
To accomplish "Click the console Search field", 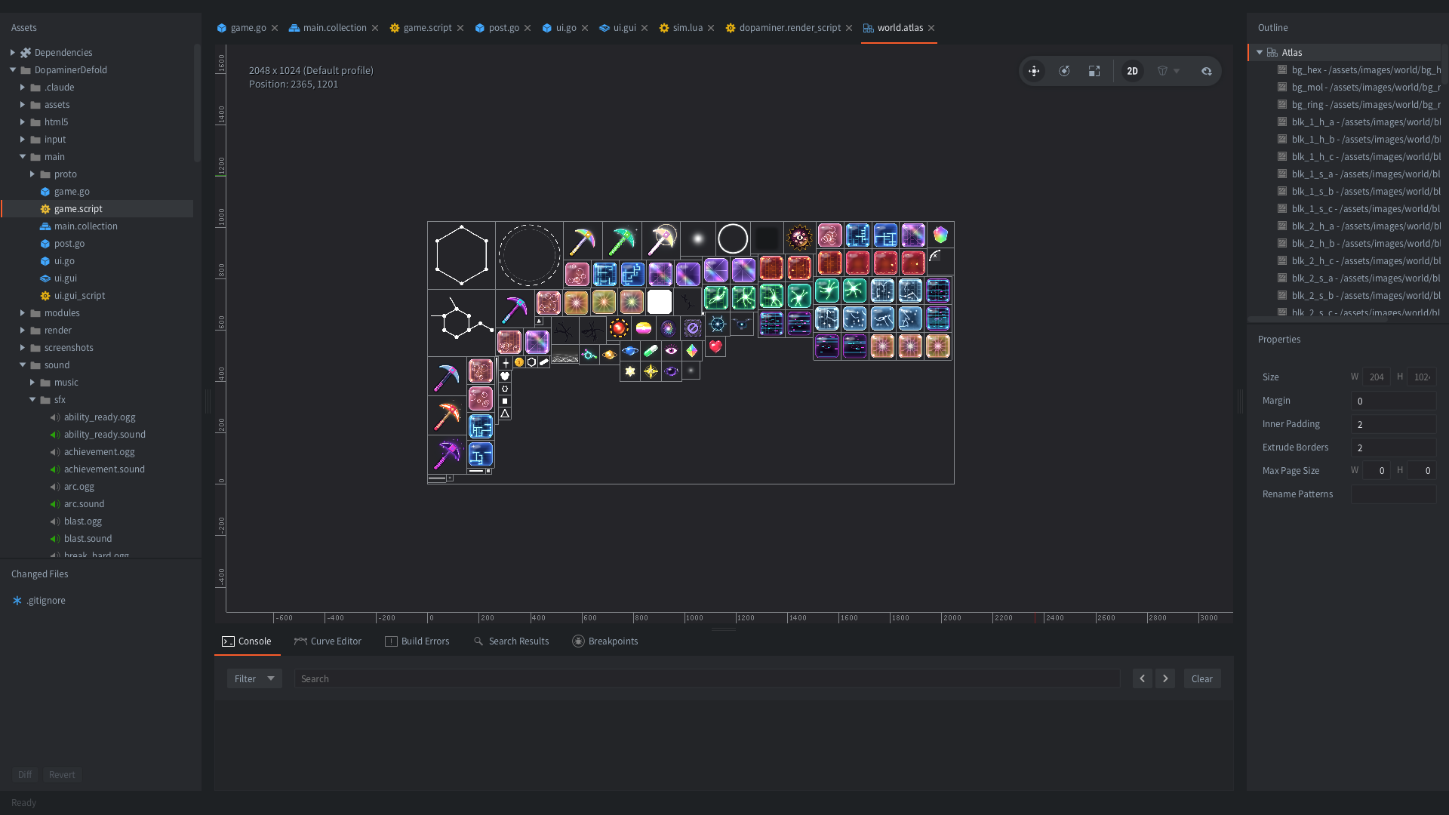I will coord(707,678).
